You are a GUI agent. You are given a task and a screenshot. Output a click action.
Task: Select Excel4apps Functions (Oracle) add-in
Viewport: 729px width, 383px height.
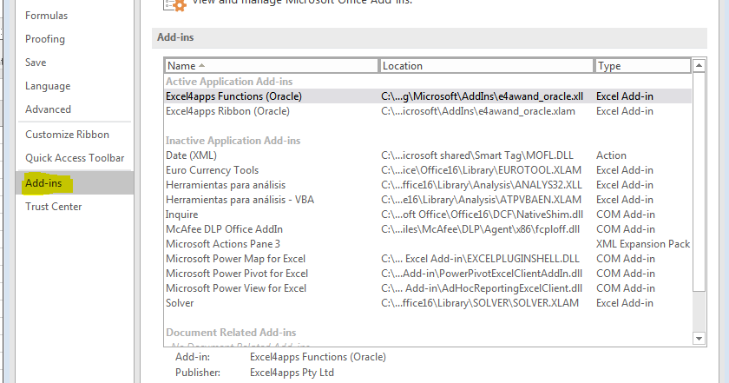pyautogui.click(x=428, y=96)
